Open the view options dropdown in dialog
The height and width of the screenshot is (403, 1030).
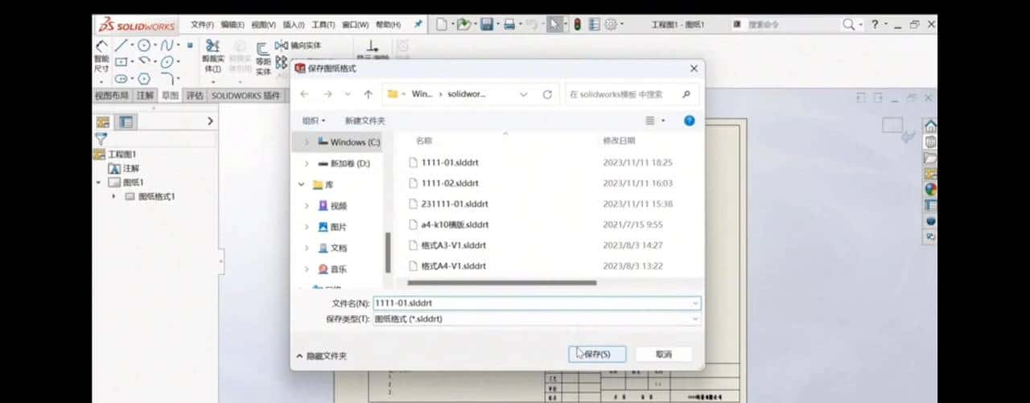[663, 121]
